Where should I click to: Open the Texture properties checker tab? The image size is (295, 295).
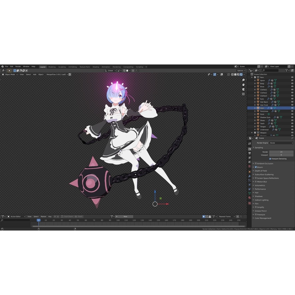(x=250, y=203)
